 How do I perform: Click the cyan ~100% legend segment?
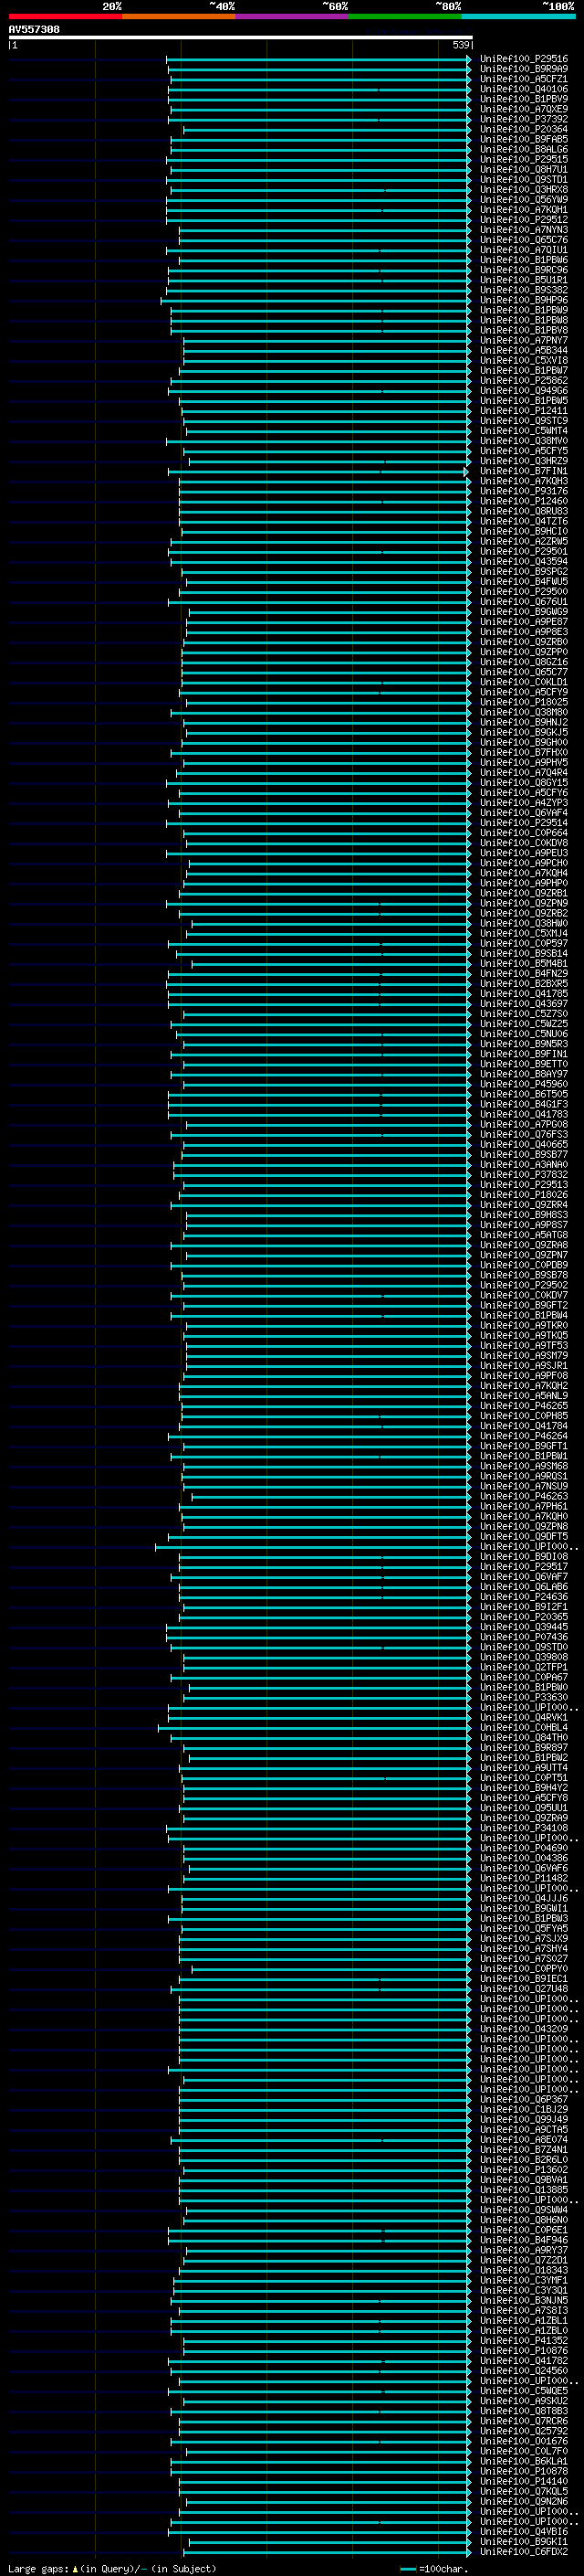519,16
